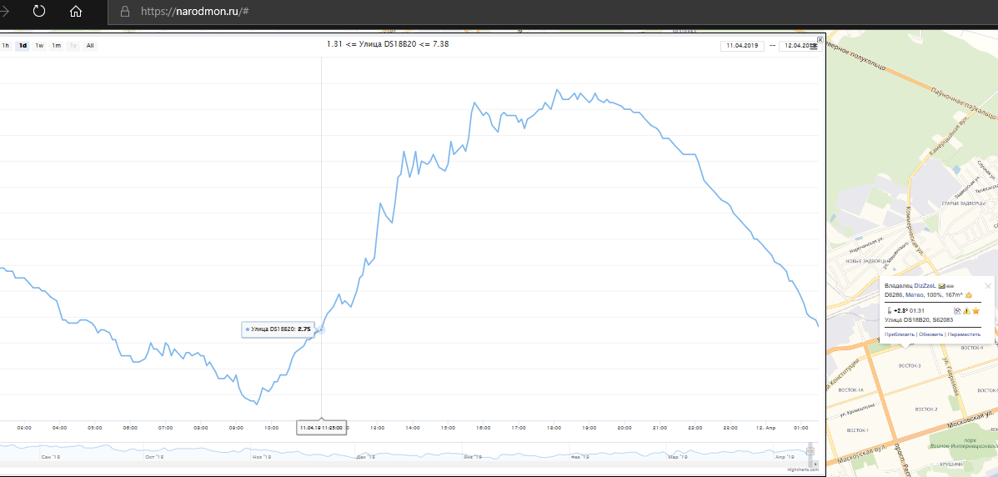The width and height of the screenshot is (998, 477).
Task: Click the padlock site security icon
Action: point(125,12)
